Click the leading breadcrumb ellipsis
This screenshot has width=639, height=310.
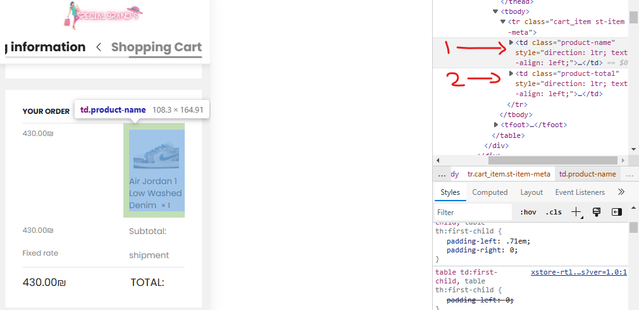coord(442,174)
